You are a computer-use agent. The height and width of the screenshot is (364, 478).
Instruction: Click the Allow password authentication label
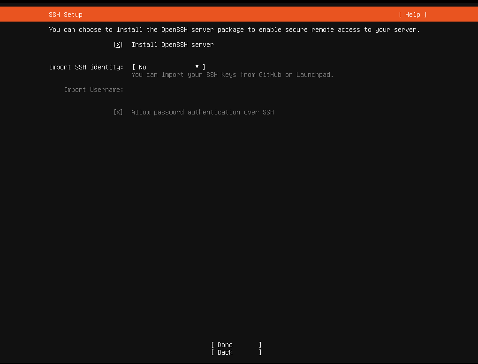click(x=203, y=112)
